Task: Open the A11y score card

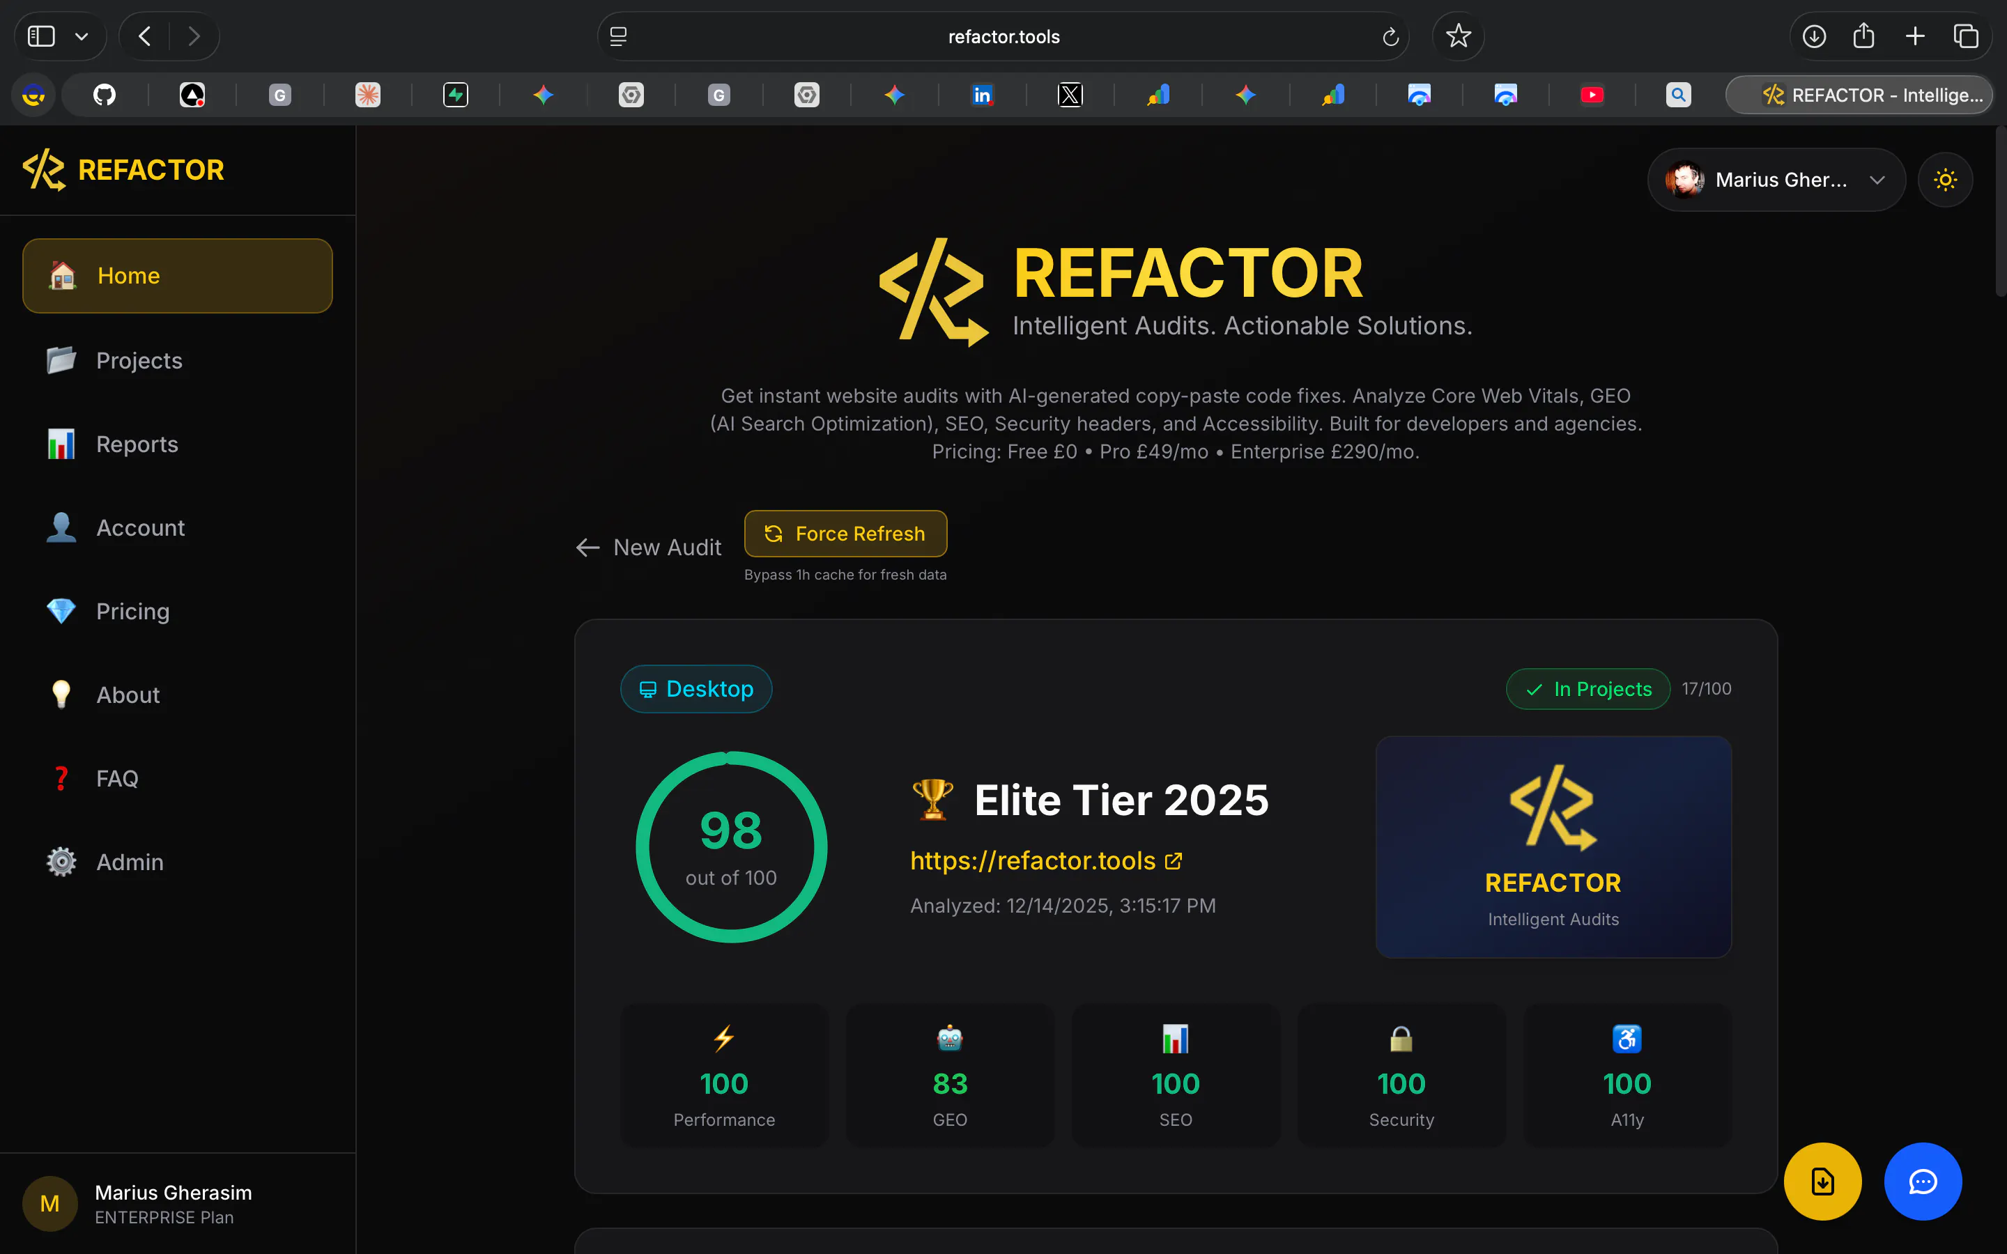Action: click(1627, 1076)
